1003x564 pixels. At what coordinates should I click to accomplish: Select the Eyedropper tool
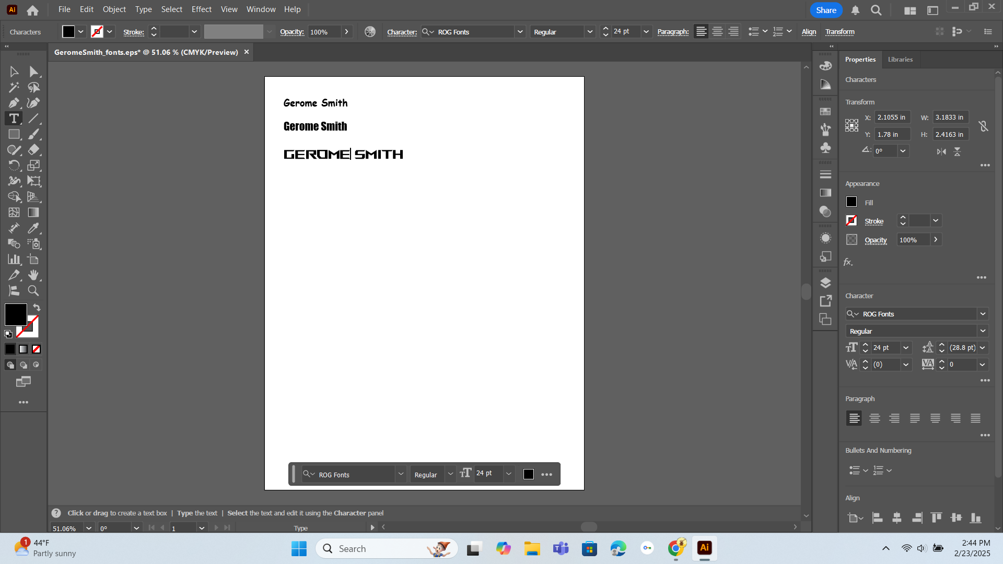[33, 228]
